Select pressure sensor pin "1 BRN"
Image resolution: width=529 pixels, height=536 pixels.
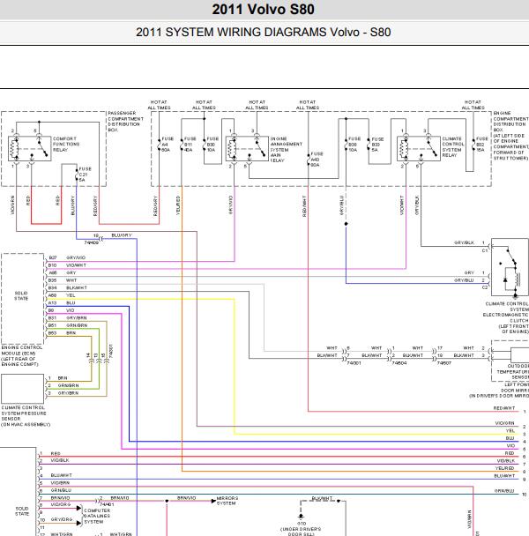click(57, 378)
